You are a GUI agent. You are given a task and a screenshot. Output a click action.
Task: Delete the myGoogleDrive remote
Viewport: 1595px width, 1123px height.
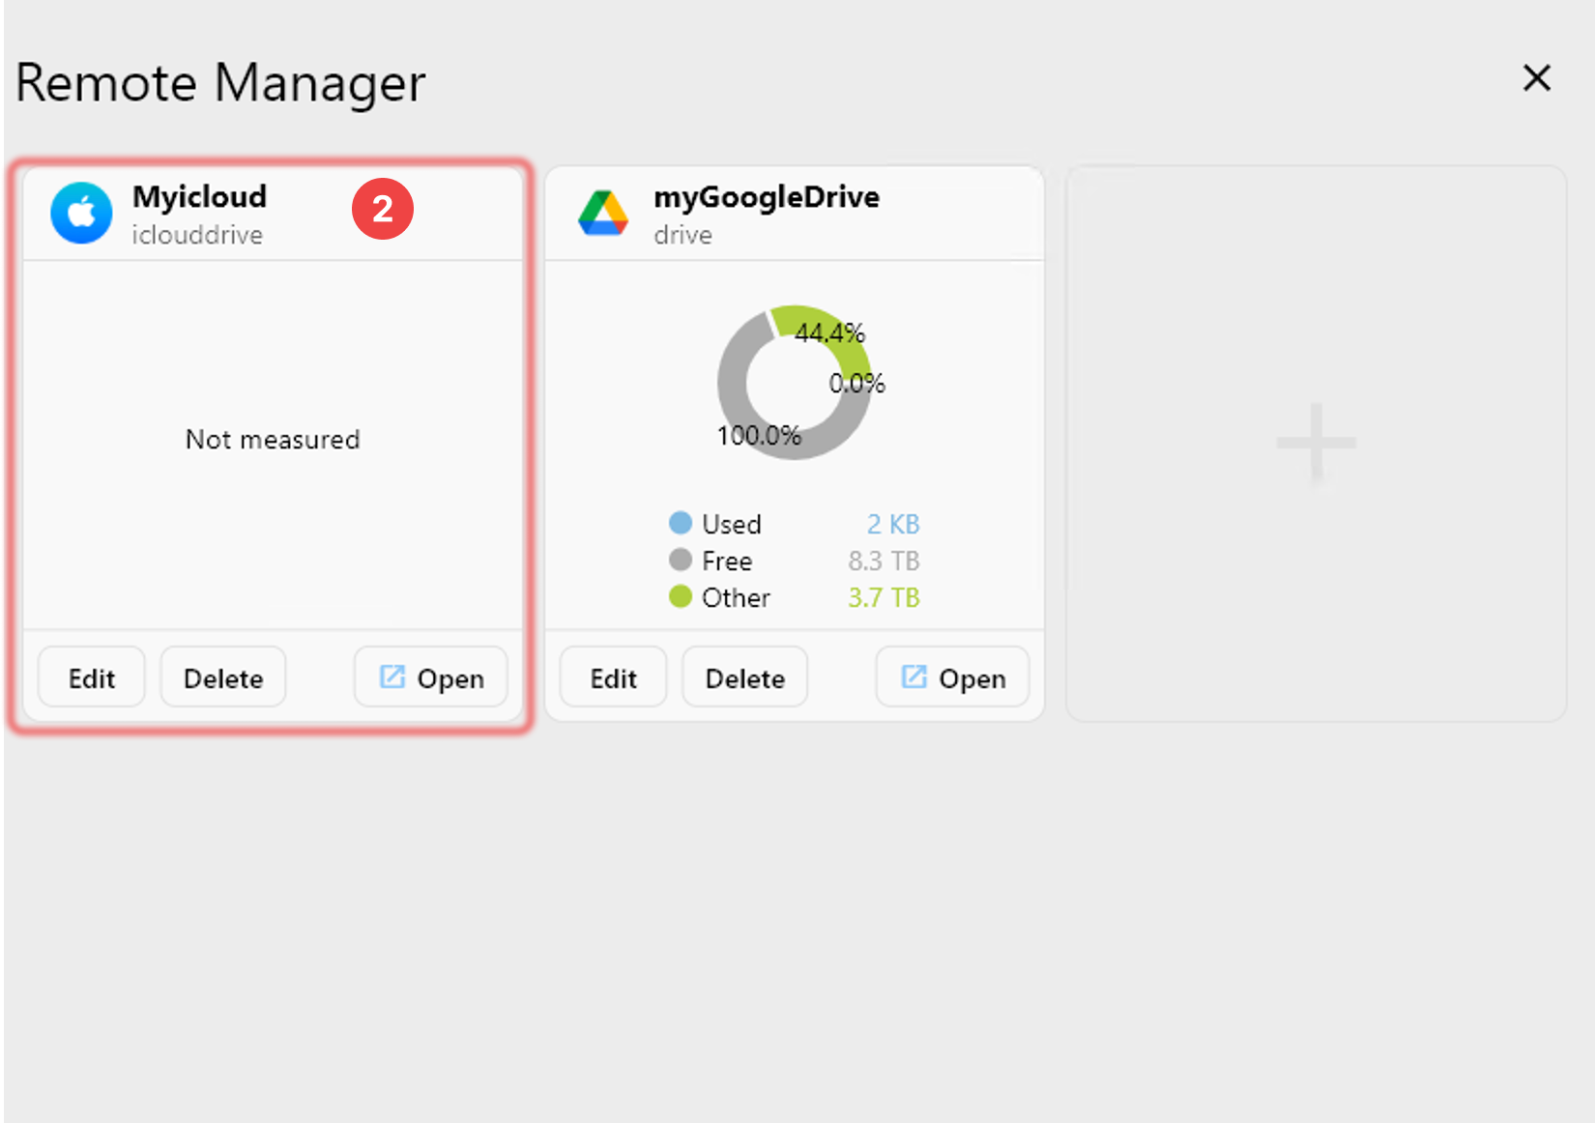(x=743, y=677)
